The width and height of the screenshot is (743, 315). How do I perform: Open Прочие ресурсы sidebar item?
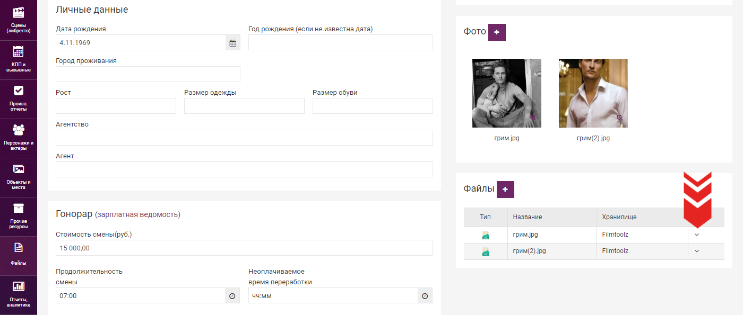(19, 217)
